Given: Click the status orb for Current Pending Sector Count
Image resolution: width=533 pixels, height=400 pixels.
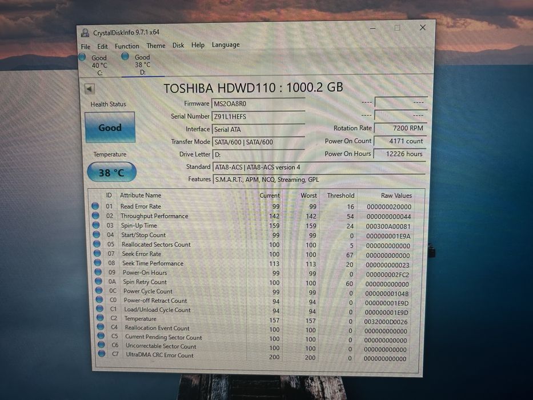Looking at the screenshot, I should tap(101, 335).
